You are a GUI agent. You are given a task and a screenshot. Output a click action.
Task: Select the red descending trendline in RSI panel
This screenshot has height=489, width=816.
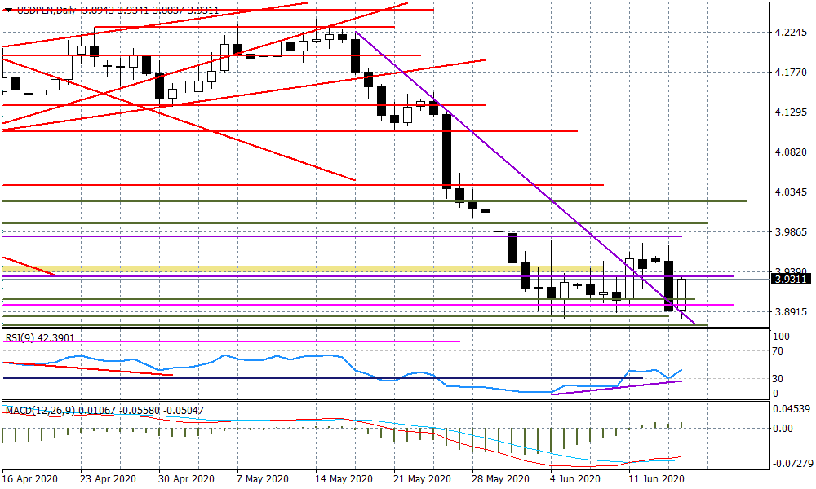pos(87,368)
